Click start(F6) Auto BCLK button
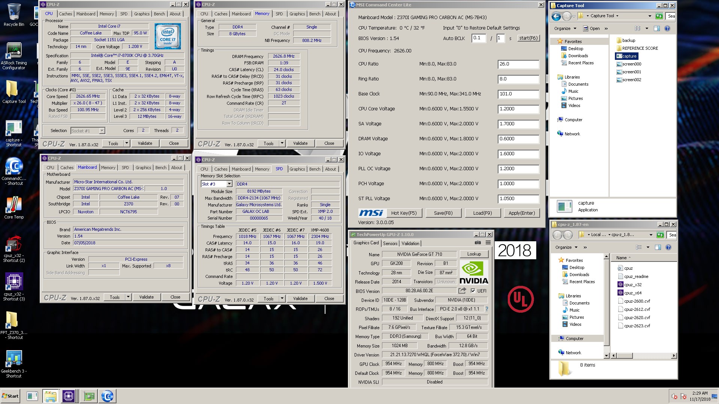Image resolution: width=719 pixels, height=404 pixels. 528,38
